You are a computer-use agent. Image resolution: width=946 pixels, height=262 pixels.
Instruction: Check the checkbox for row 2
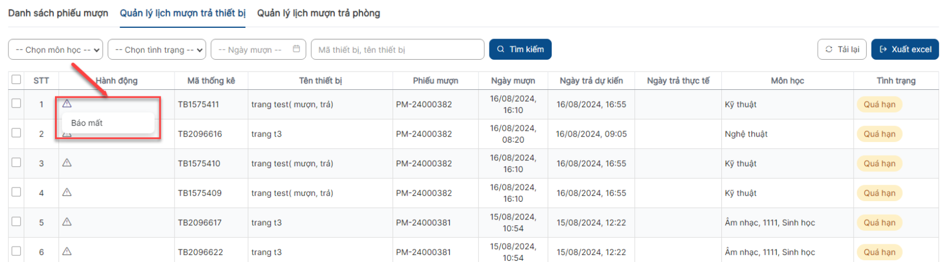(x=16, y=132)
